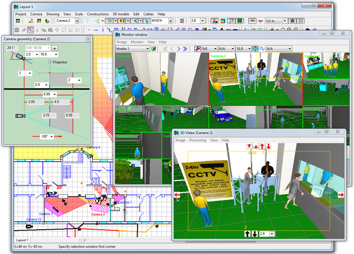Switch to the Layout 1 tab at bottom
This screenshot has height=254, width=354.
pyautogui.click(x=23, y=240)
